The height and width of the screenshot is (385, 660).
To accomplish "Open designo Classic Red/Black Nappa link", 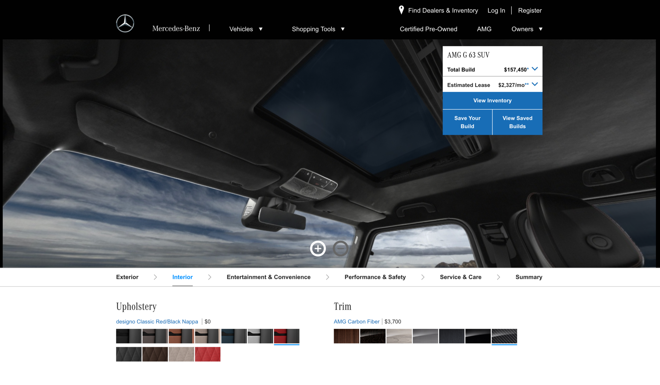I will 157,321.
